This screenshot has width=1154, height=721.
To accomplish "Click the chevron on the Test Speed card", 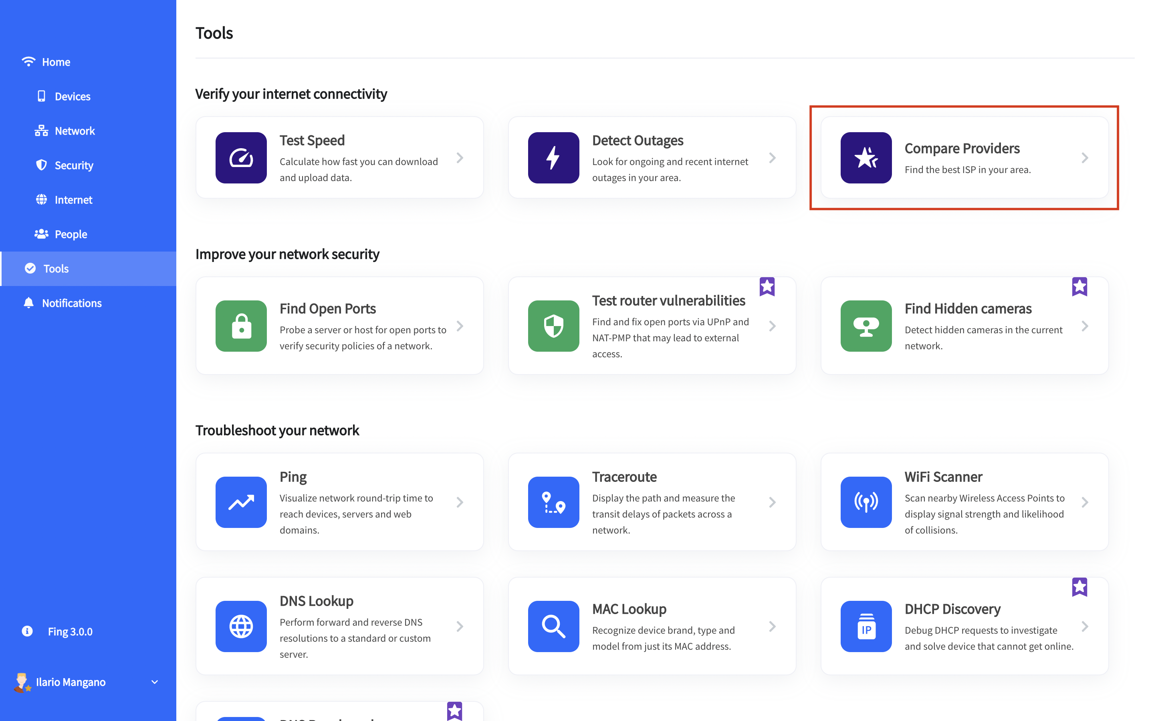I will [x=460, y=158].
